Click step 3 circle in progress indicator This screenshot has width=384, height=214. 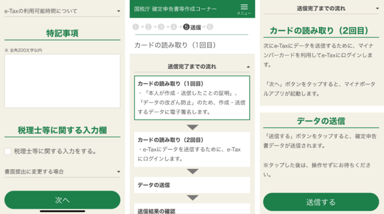[x=161, y=27]
